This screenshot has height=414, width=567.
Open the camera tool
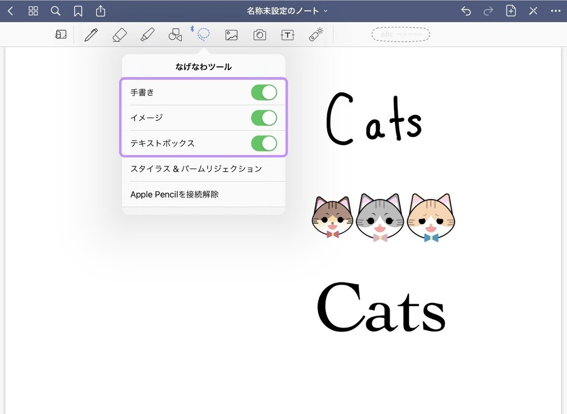pos(259,34)
